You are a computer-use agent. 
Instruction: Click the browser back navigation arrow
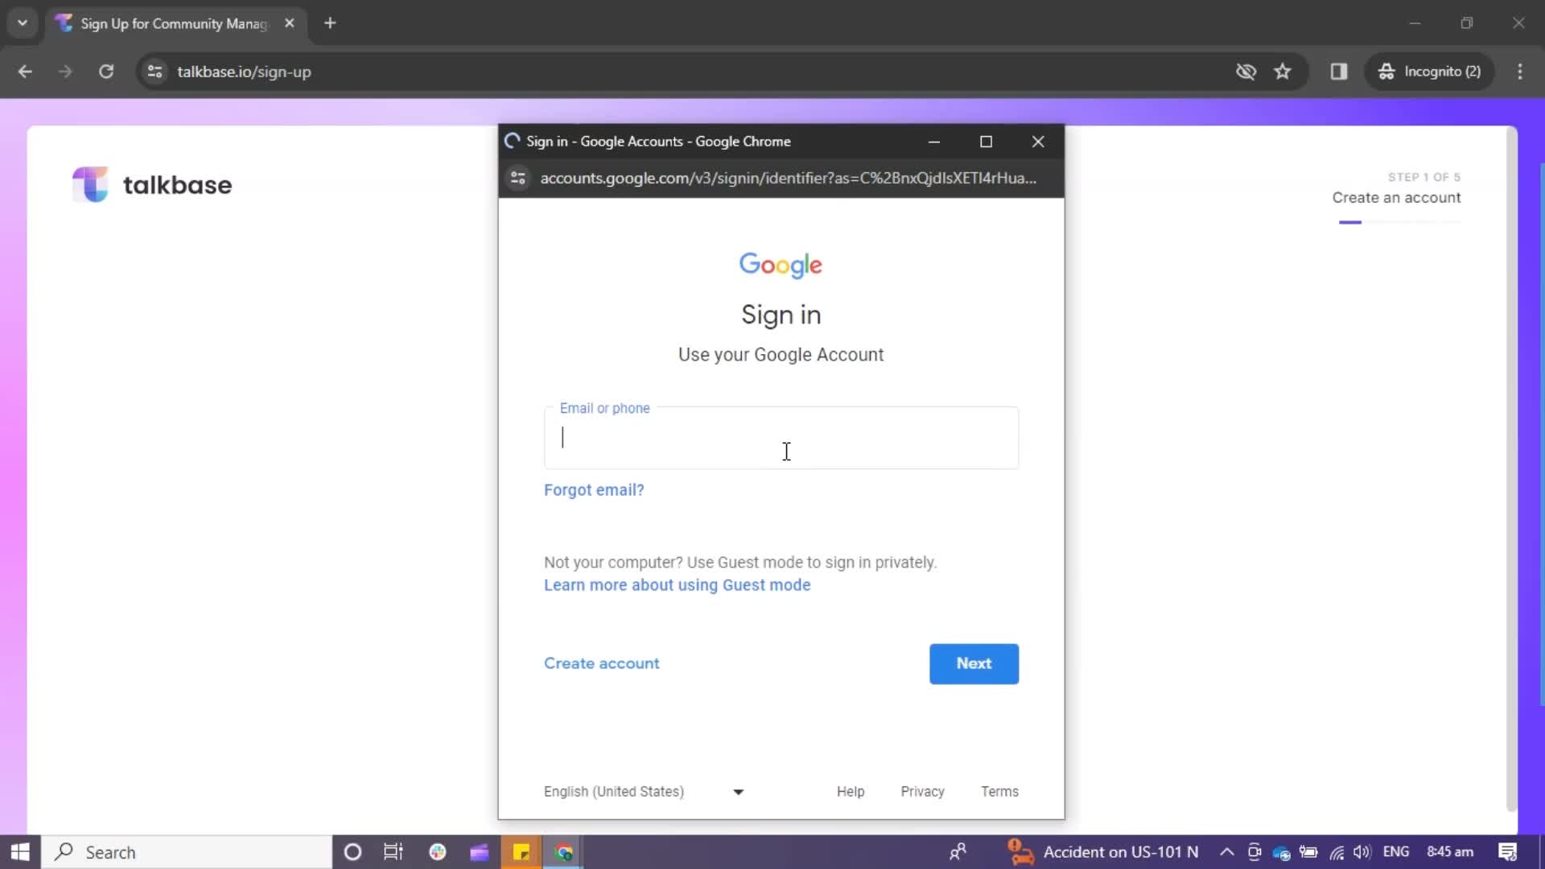coord(26,71)
